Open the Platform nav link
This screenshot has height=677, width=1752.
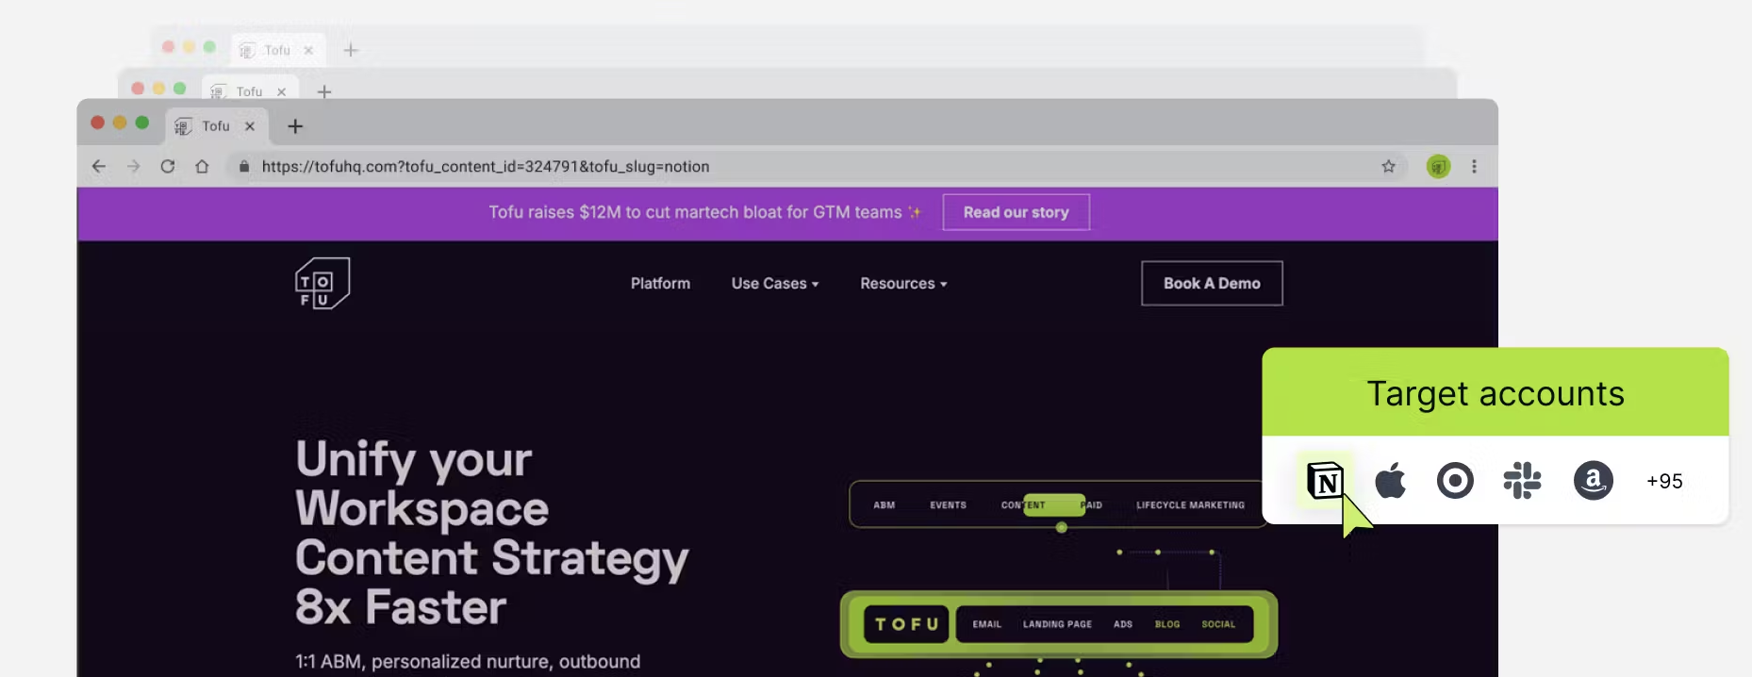(x=660, y=283)
